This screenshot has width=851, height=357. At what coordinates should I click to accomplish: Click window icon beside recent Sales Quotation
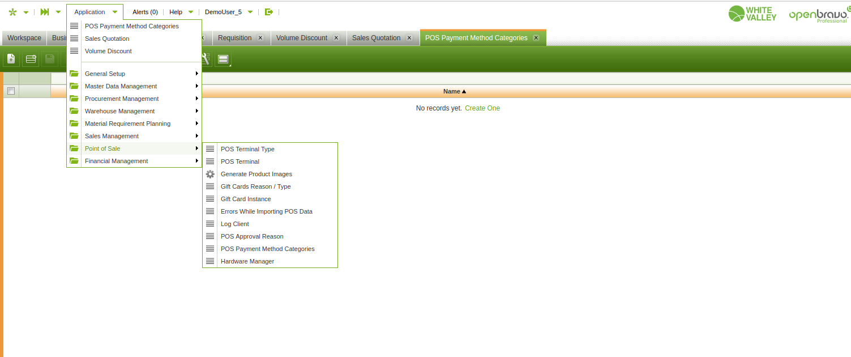74,39
